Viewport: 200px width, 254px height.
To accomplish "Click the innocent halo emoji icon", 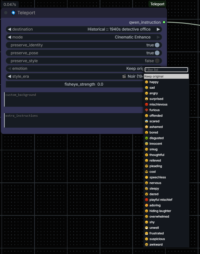I will 146,144.
